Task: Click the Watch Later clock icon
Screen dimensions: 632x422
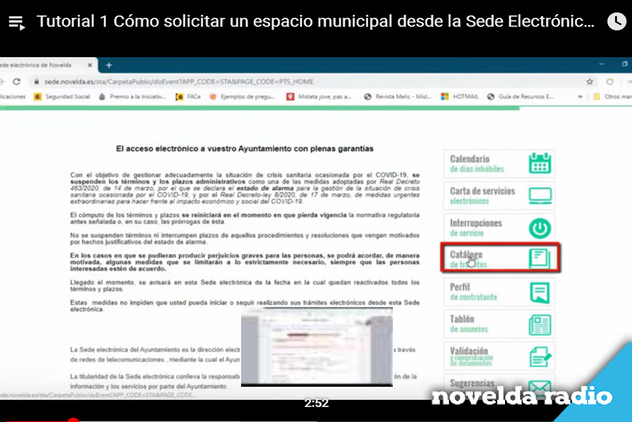Action: pyautogui.click(x=617, y=21)
